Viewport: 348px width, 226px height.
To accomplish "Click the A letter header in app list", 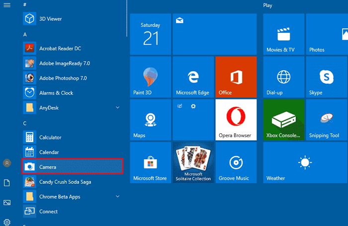I will click(25, 34).
